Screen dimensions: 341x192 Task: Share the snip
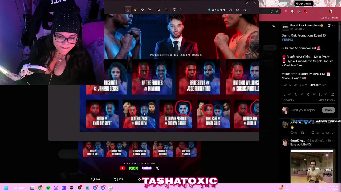pos(245,10)
